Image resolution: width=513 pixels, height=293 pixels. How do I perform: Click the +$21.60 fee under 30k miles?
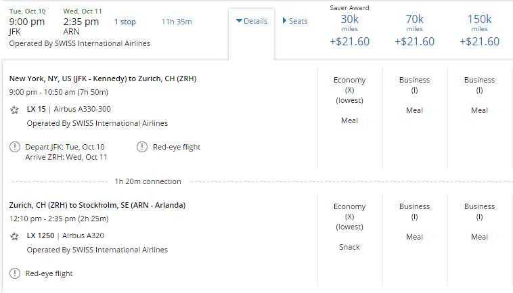coord(349,41)
